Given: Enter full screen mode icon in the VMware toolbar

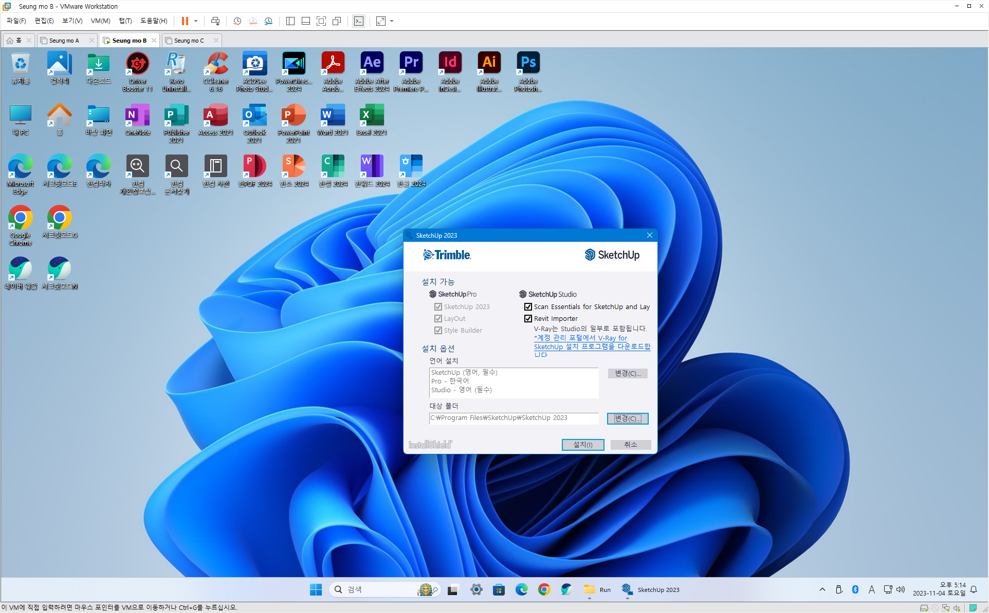Looking at the screenshot, I should point(321,21).
